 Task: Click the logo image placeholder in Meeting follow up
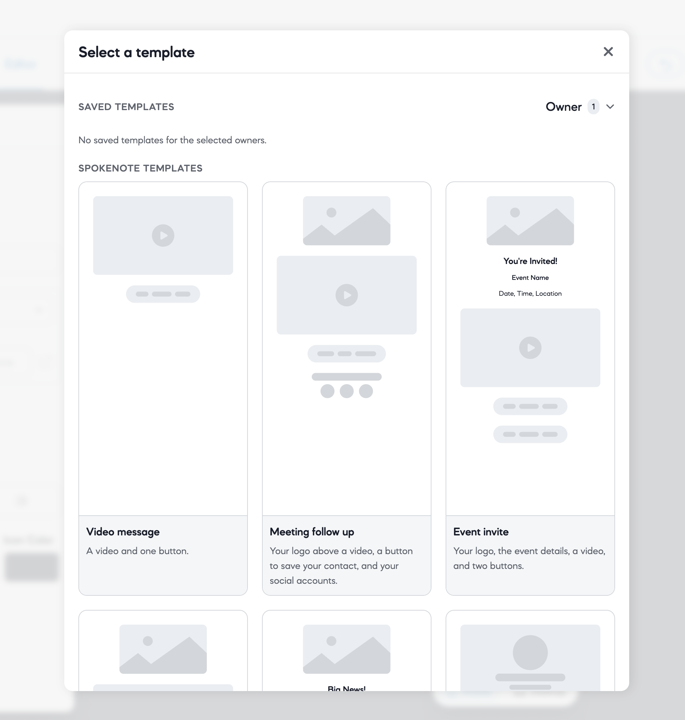(346, 221)
